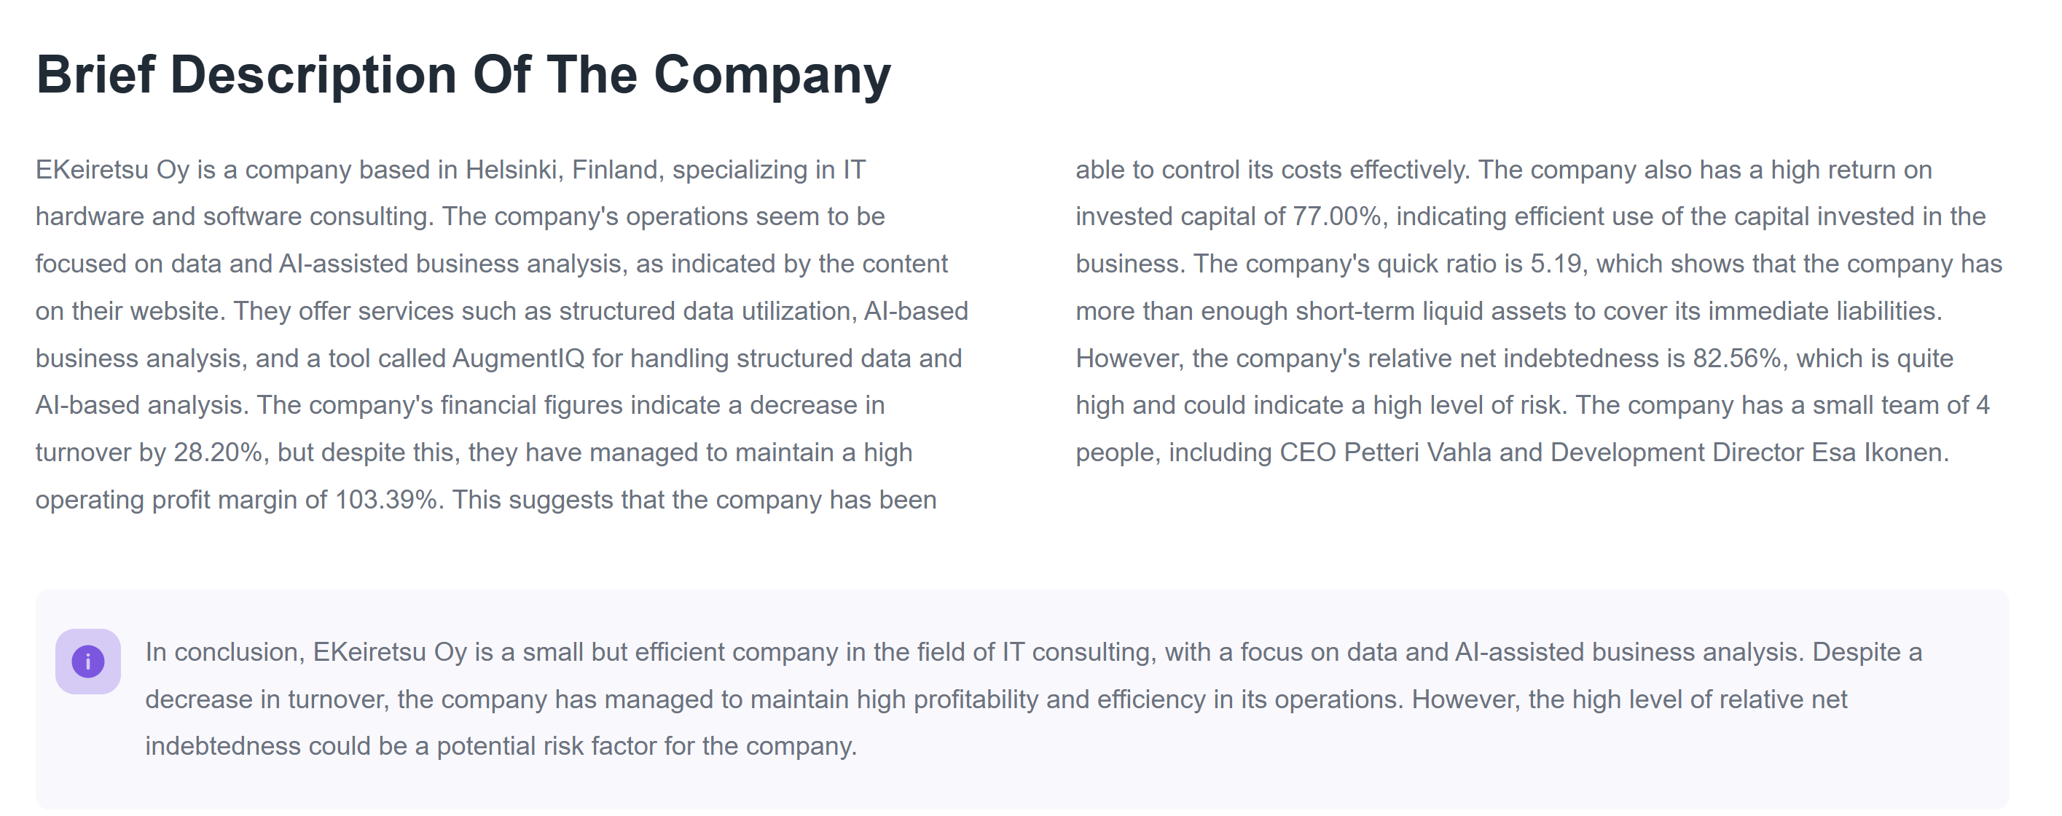This screenshot has width=2062, height=816.
Task: Click the purple info icon
Action: (x=88, y=662)
